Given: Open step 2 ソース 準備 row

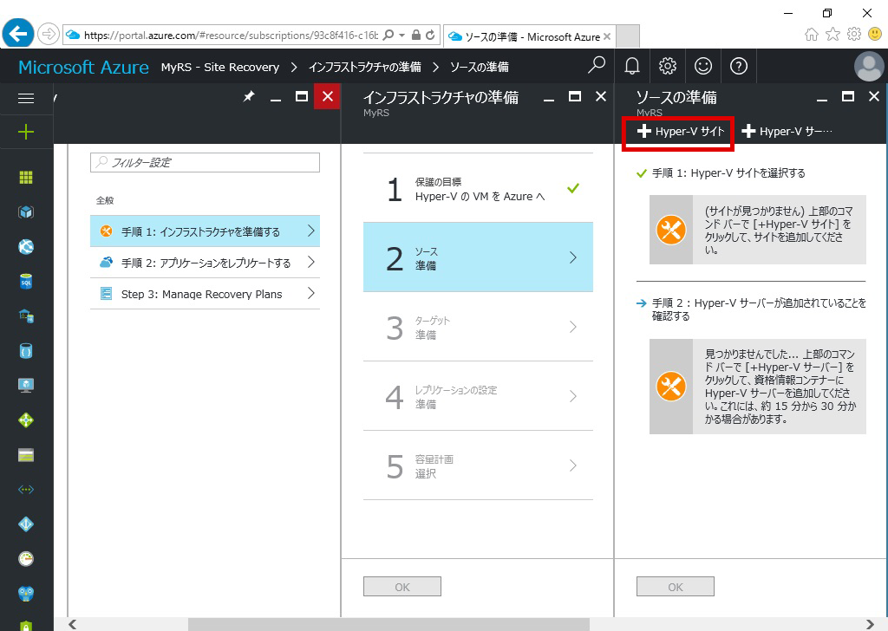Looking at the screenshot, I should (x=478, y=257).
